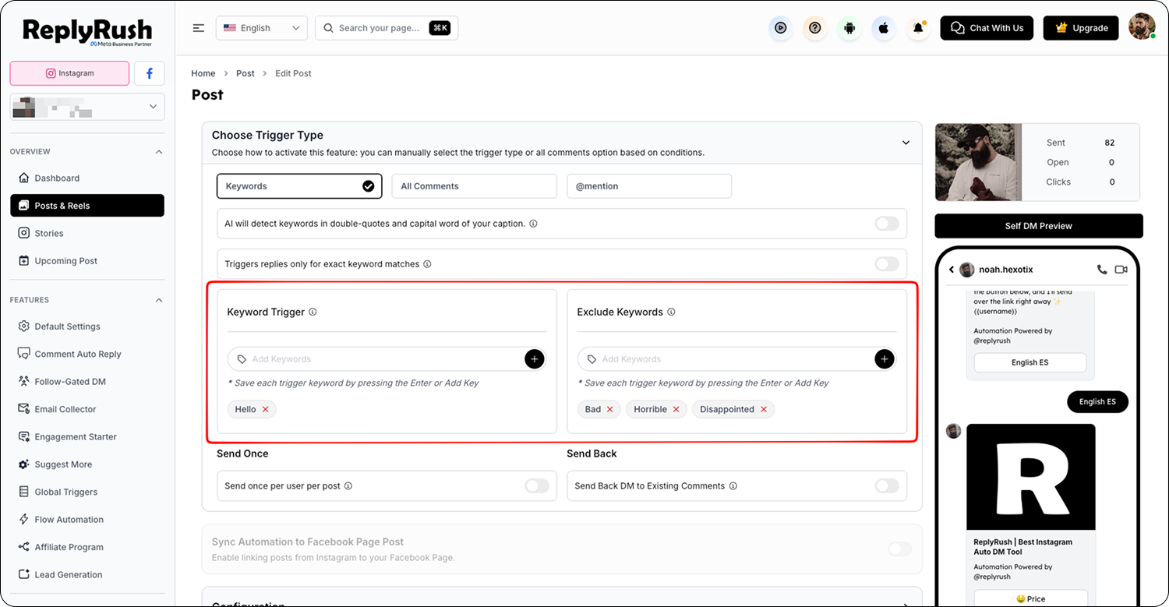Screen dimensions: 1169x607
Task: Open the user profile avatar
Action: [1142, 27]
